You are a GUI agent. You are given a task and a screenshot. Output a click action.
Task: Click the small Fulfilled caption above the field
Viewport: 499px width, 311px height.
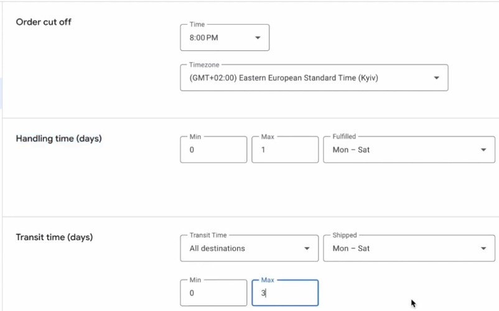click(344, 137)
